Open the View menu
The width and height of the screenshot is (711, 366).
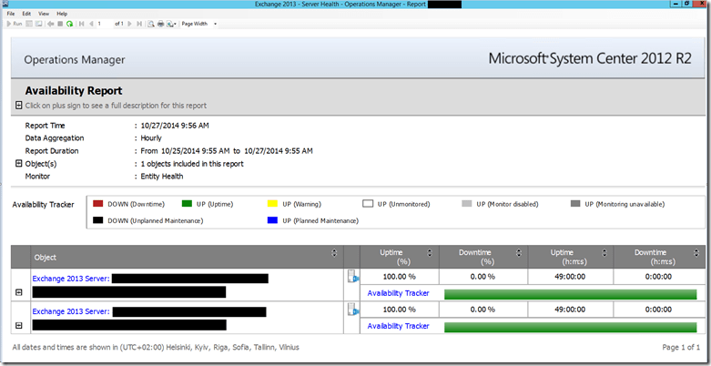click(43, 14)
